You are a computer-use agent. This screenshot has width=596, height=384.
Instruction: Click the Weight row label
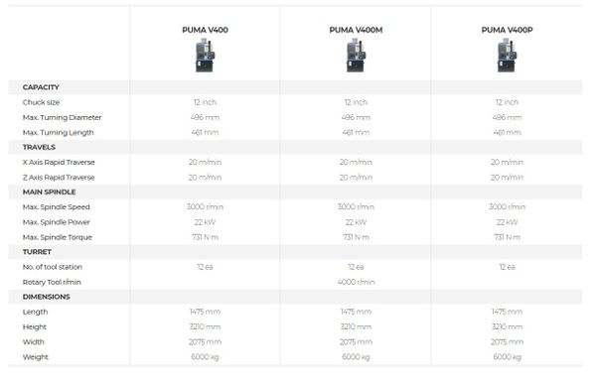coord(36,356)
